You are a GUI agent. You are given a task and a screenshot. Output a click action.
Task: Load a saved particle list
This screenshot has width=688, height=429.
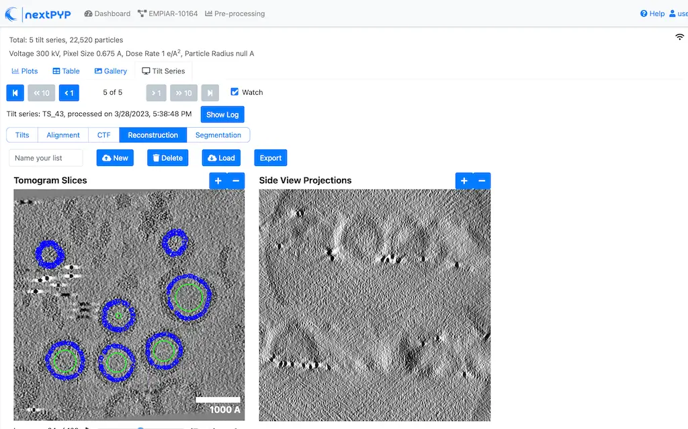tap(221, 157)
